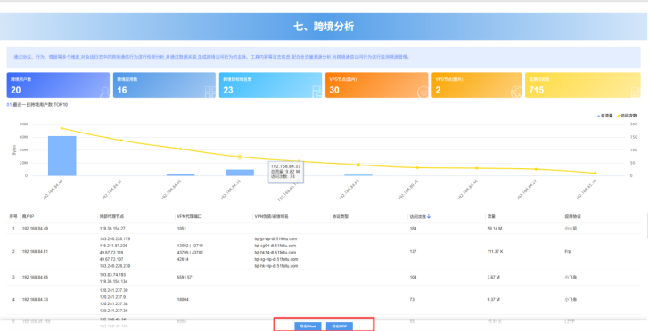Click the x-axis label 192.168.84.46
Image resolution: width=649 pixels, height=331 pixels.
(x=467, y=190)
